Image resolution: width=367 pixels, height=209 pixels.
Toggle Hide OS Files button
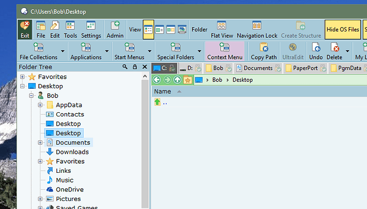click(343, 29)
